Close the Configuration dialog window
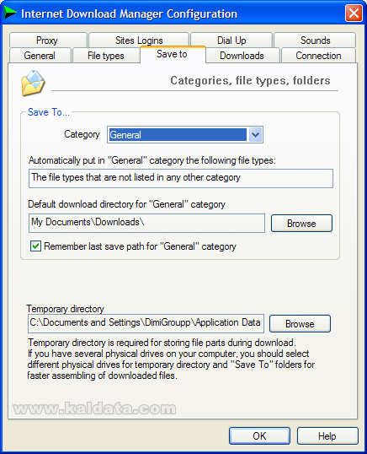This screenshot has width=367, height=454. coord(354,13)
